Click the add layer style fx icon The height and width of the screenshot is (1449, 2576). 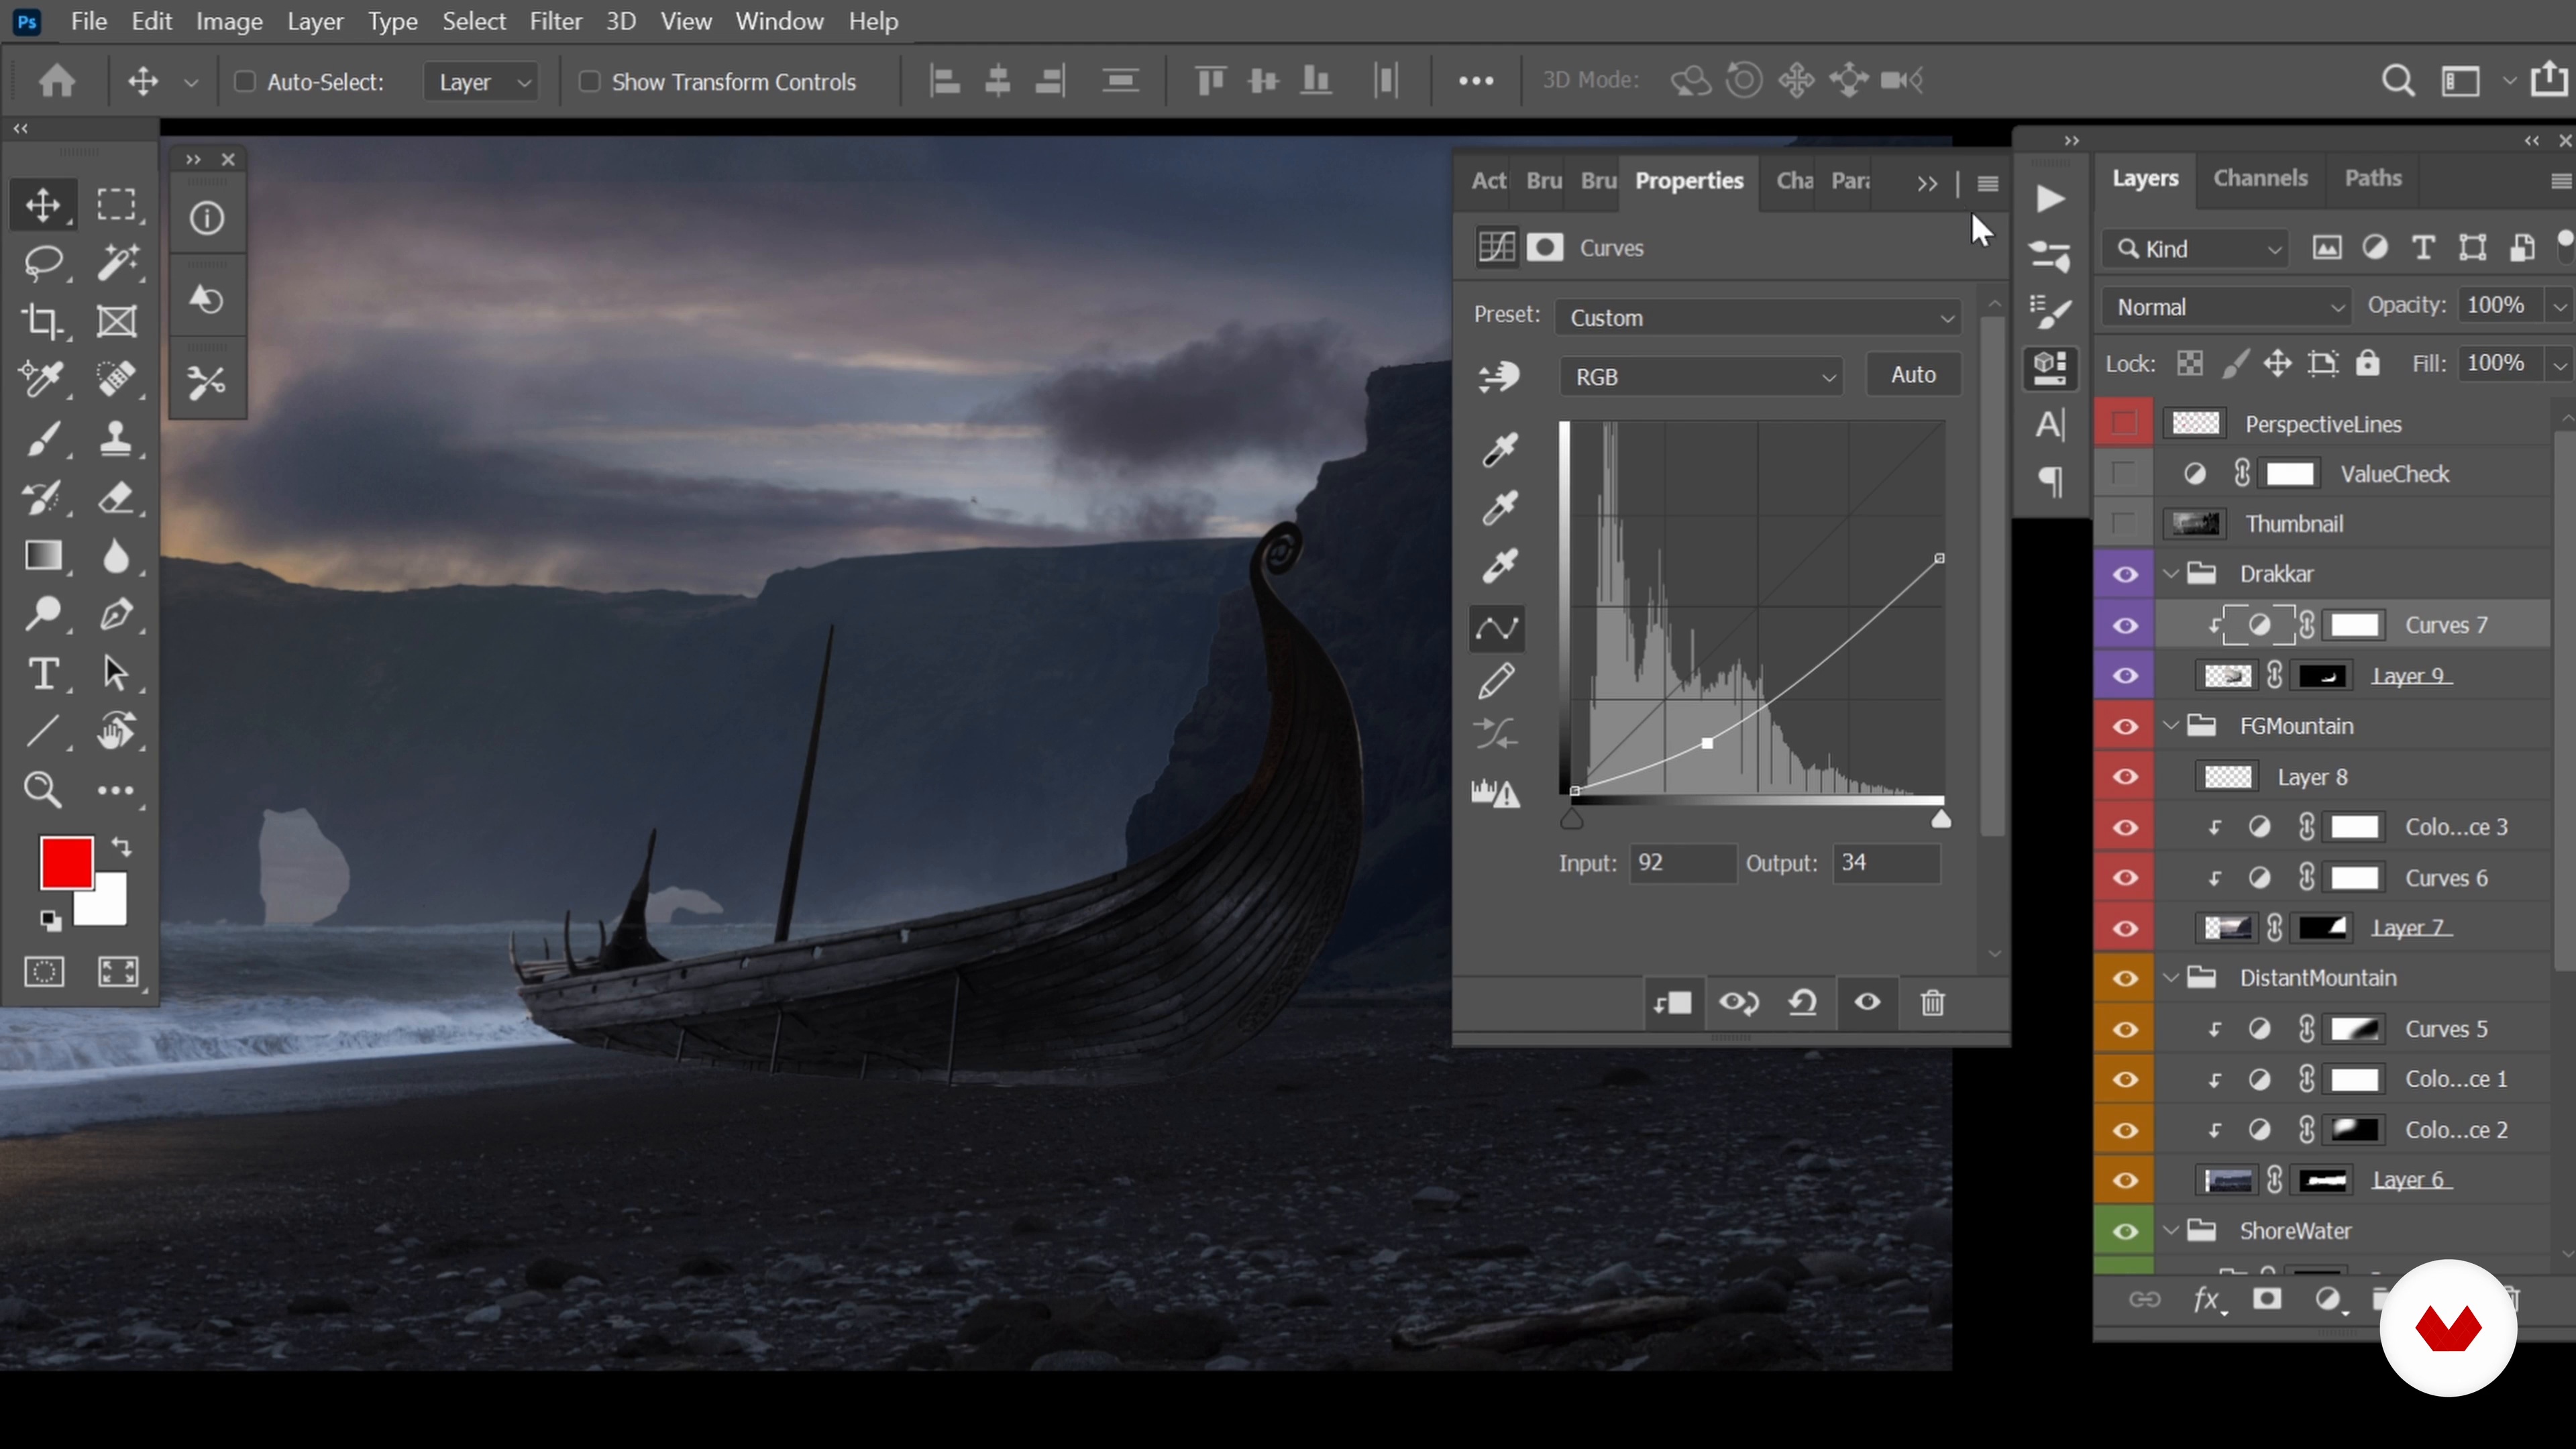click(x=2207, y=1300)
